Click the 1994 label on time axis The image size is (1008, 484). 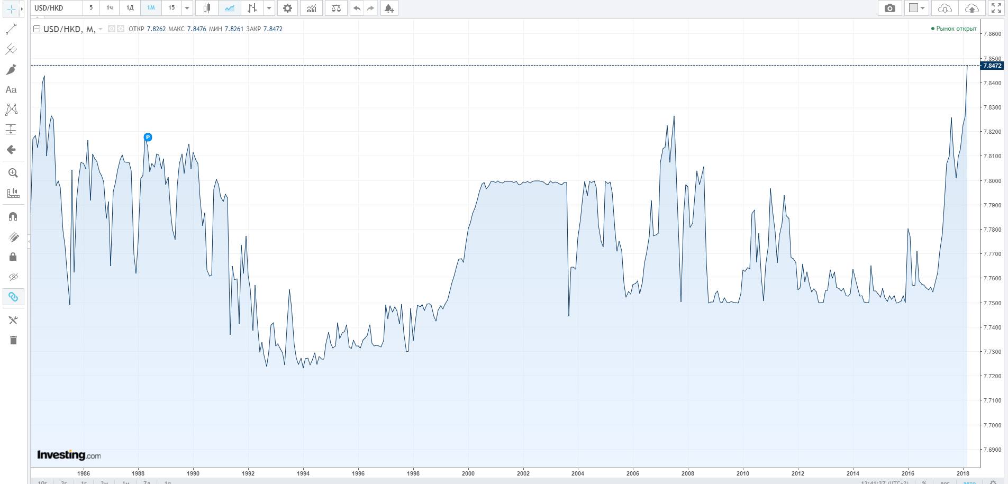coord(303,473)
